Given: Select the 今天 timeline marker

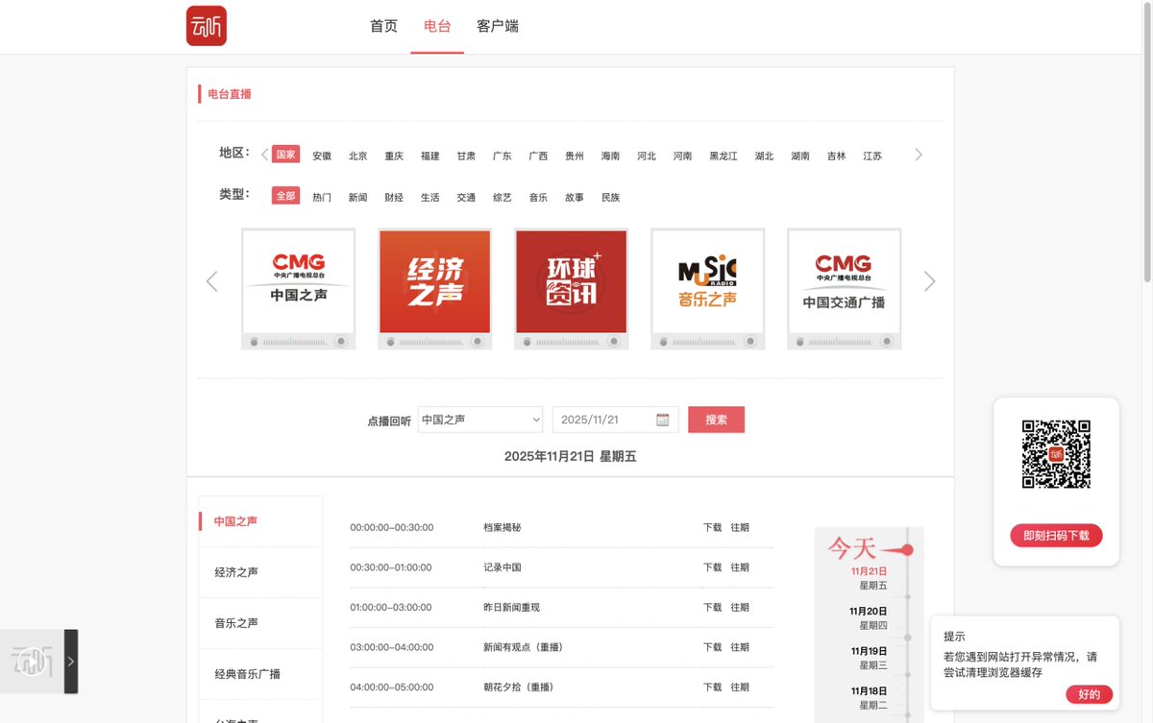Looking at the screenshot, I should tap(870, 549).
